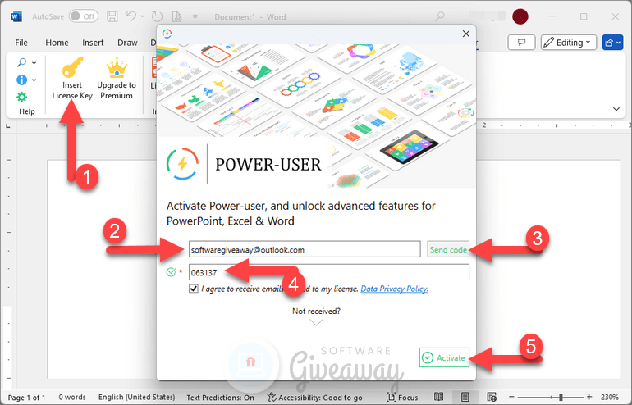This screenshot has width=632, height=405.
Task: Click the activation code input field
Action: click(x=329, y=272)
